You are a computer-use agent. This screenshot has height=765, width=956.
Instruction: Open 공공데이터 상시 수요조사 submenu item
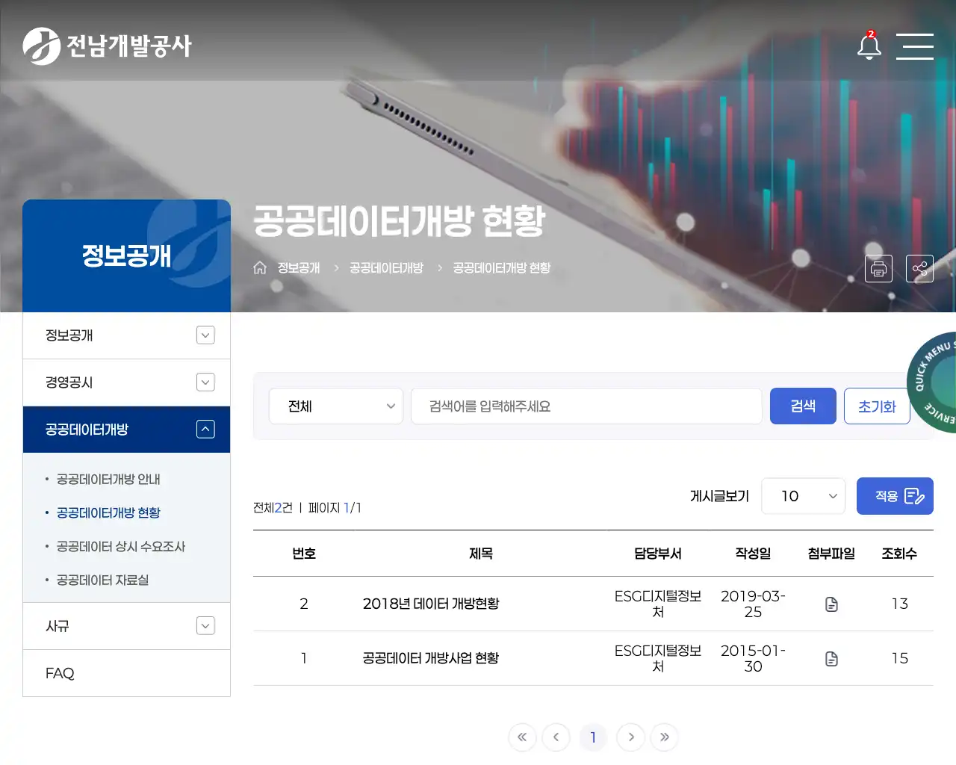121,547
